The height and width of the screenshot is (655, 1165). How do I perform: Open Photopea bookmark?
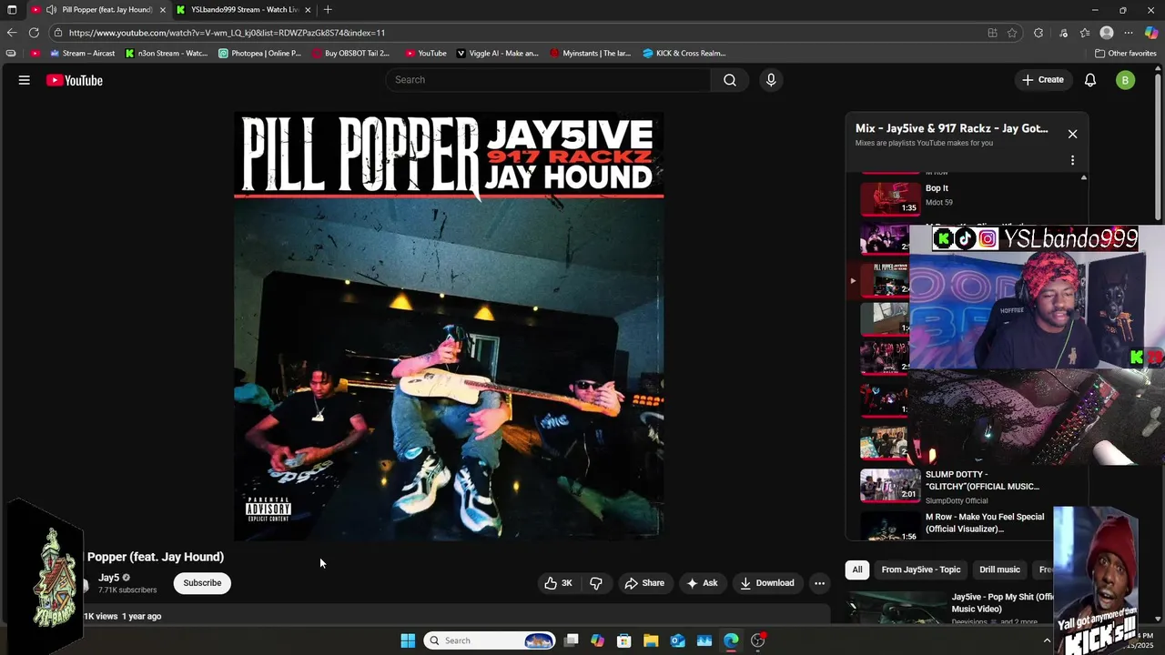tap(260, 53)
